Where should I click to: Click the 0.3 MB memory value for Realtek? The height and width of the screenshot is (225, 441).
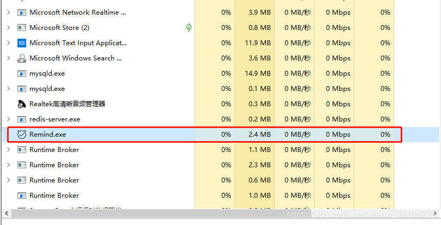pos(259,104)
